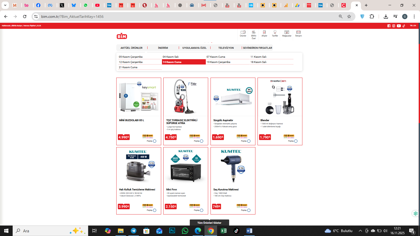The height and width of the screenshot is (236, 420).
Task: Select the Paylaş circle for Halı Koltuk Temizleme Makinesi
Action: 155,210
